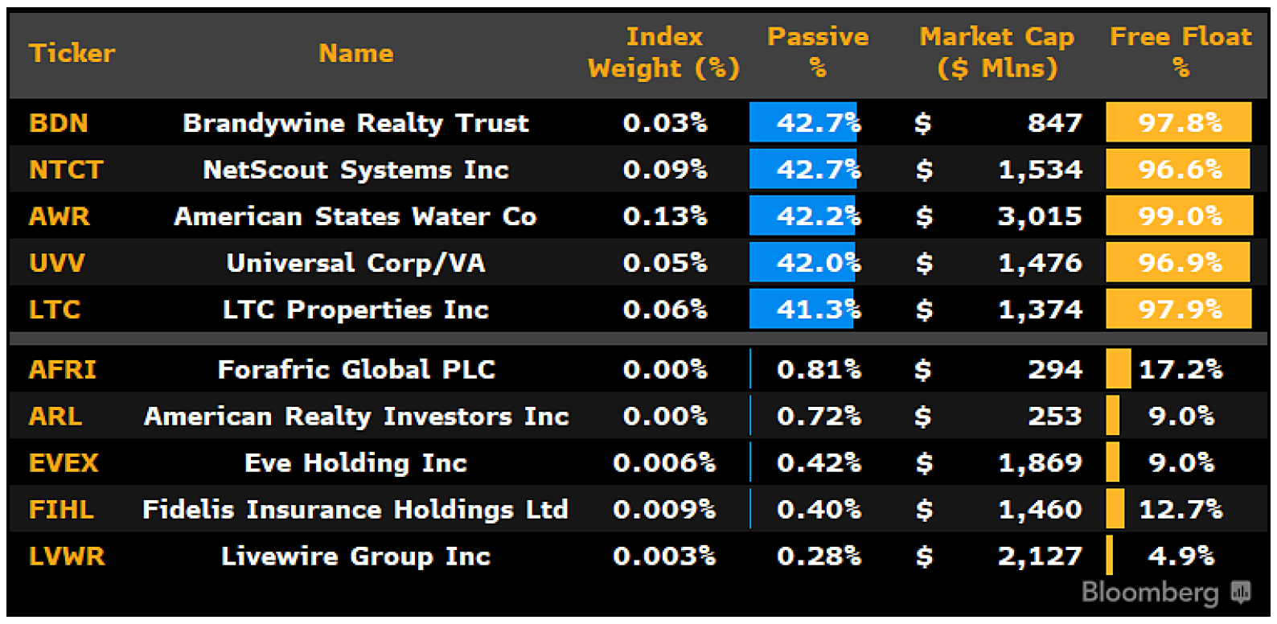The image size is (1277, 624).
Task: Click the Bloomberg watermark text
Action: pos(1149,593)
